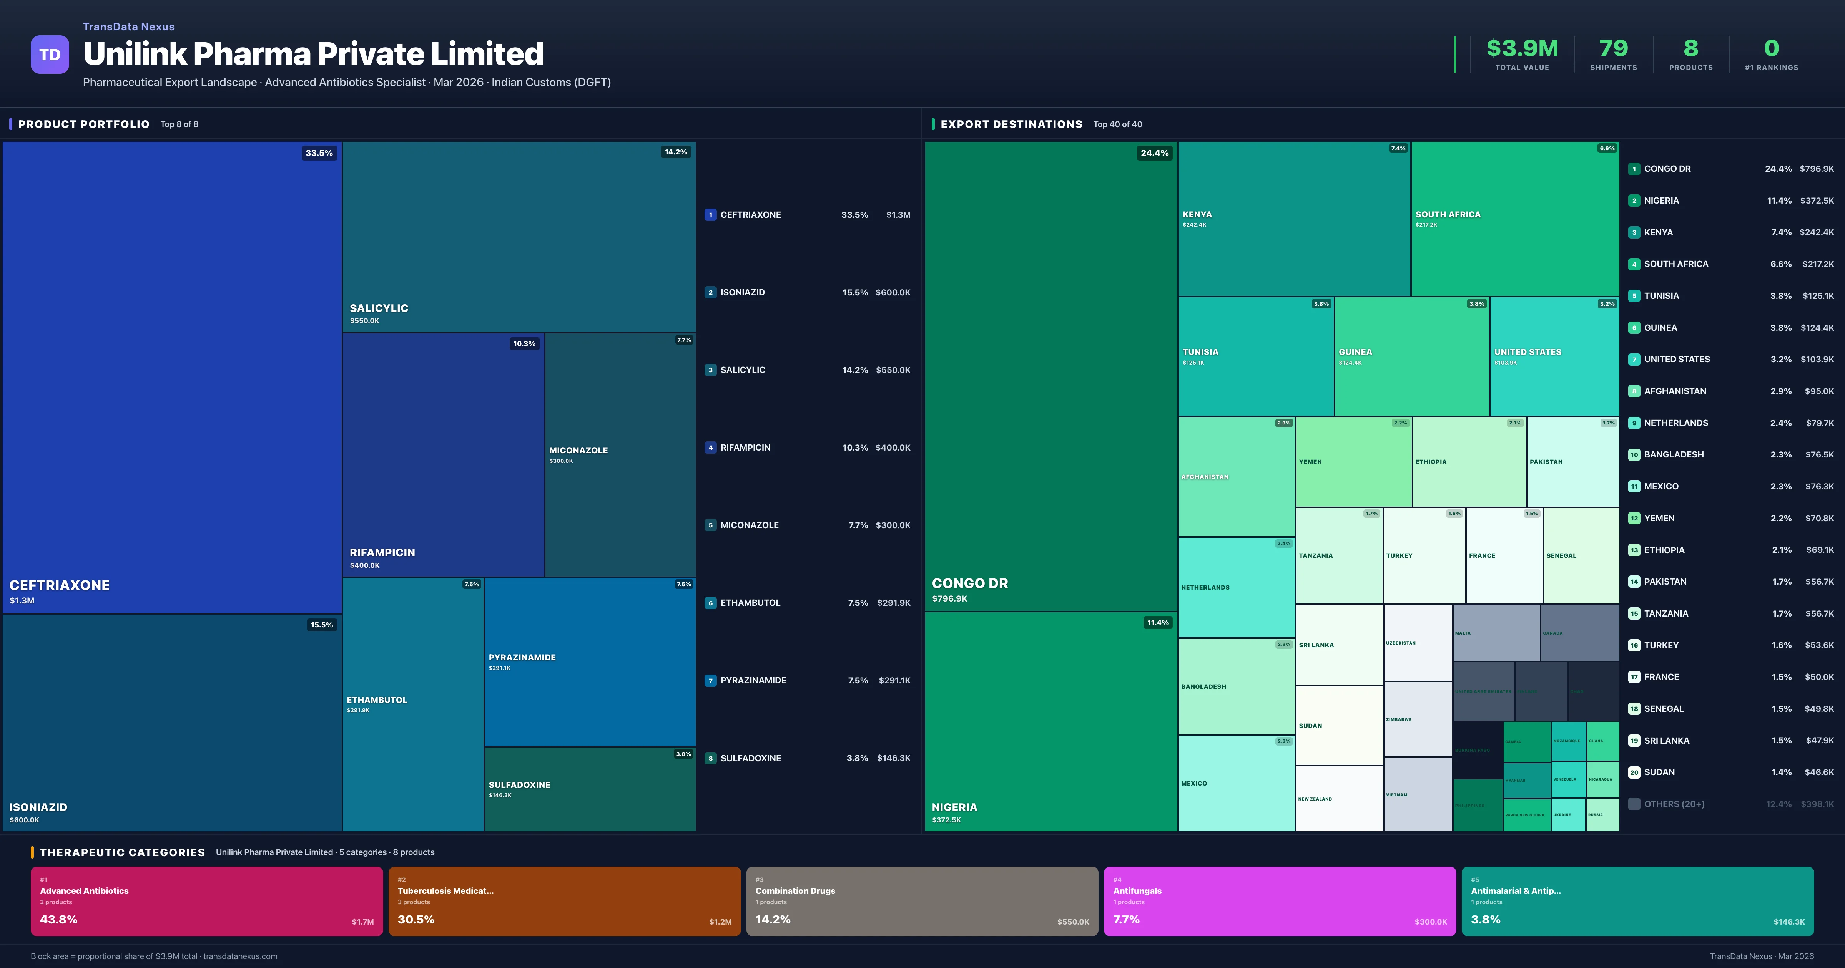
Task: Click the purple TD logo icon
Action: 50,55
